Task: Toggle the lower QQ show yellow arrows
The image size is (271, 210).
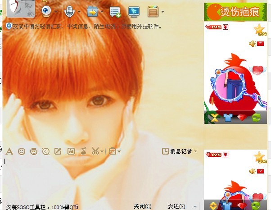Action: [213, 205]
